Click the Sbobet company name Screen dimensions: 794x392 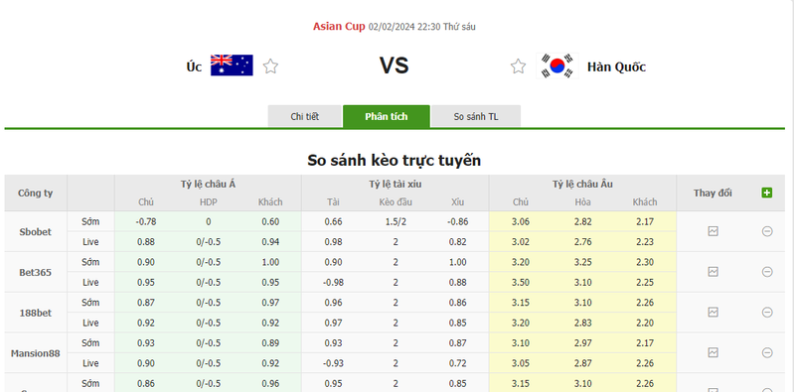tap(36, 232)
